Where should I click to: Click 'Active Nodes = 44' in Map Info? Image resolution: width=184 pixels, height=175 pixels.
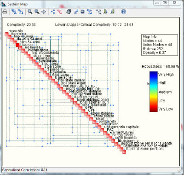157,45
